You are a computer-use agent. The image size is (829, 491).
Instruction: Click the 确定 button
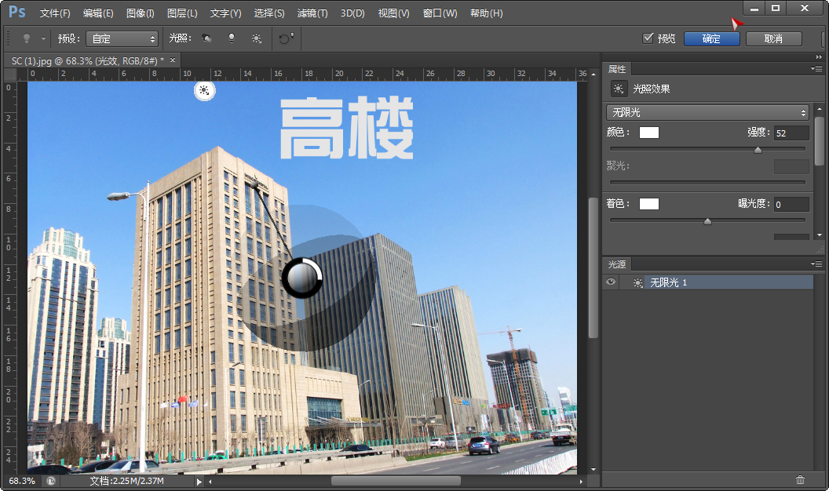[x=711, y=39]
